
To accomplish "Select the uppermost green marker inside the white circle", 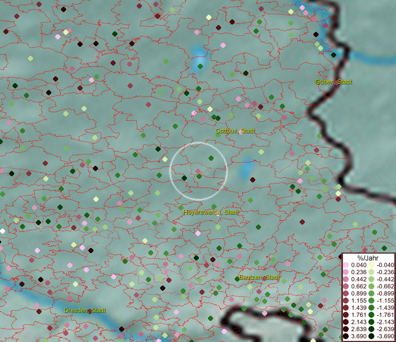I will (211, 158).
